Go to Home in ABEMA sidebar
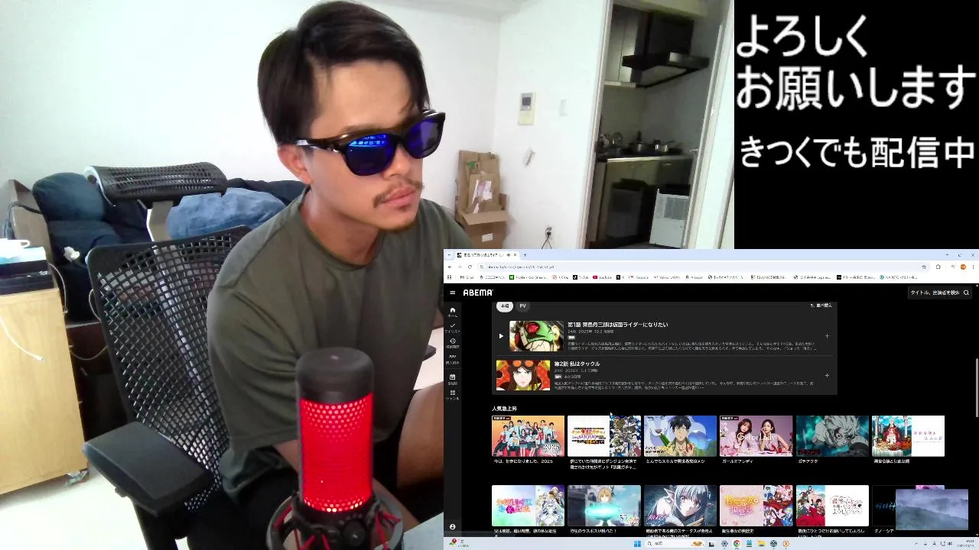The width and height of the screenshot is (979, 550). click(453, 312)
